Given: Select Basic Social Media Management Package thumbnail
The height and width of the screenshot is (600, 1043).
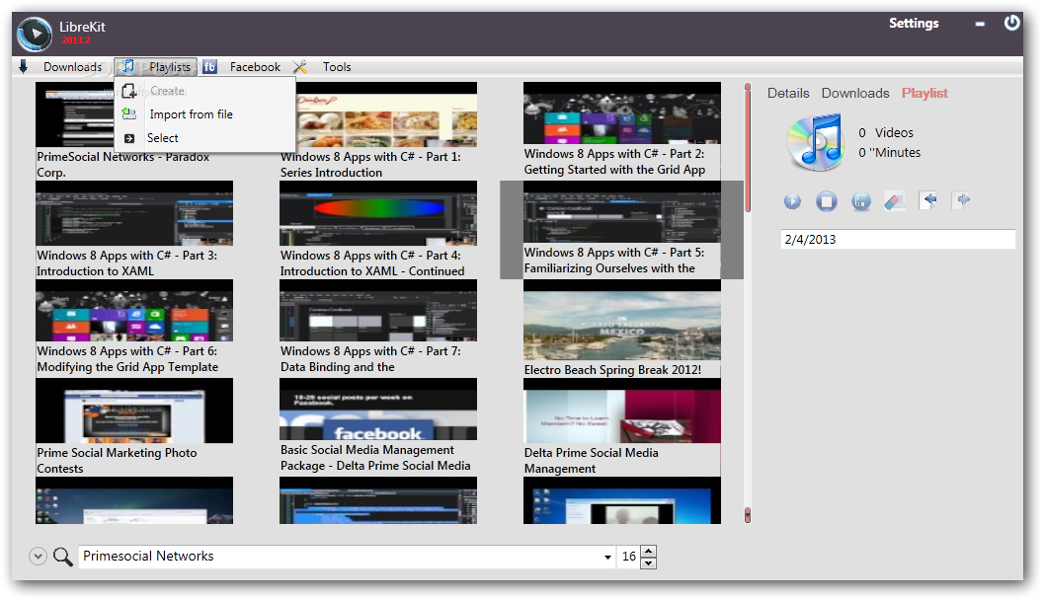Looking at the screenshot, I should 378,410.
